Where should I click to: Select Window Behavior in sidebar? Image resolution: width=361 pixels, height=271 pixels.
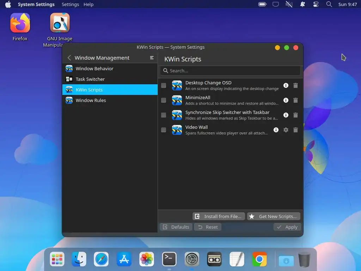(110, 68)
